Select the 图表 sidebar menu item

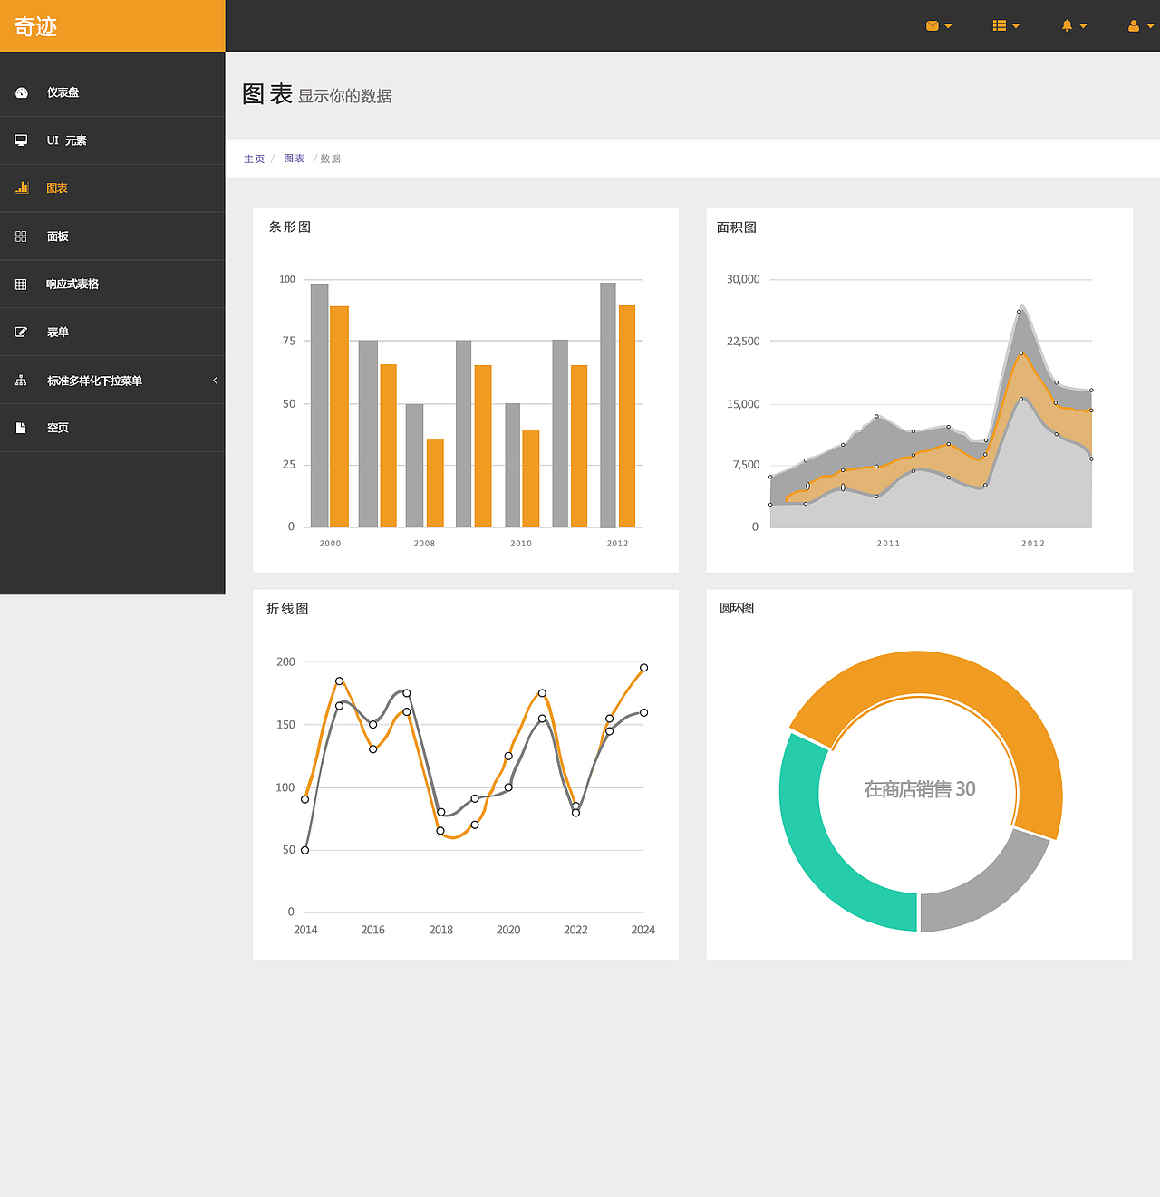pyautogui.click(x=112, y=188)
